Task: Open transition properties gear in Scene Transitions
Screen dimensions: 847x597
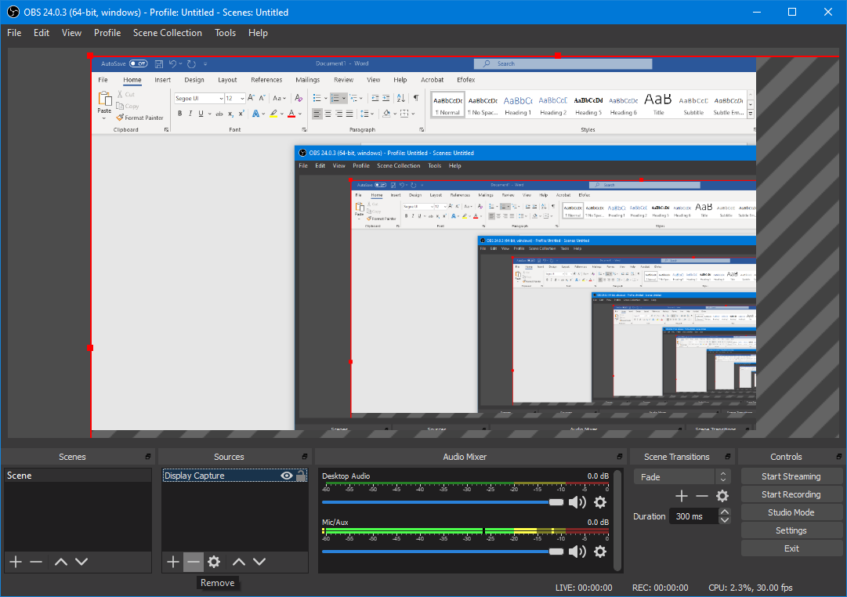Action: click(722, 496)
